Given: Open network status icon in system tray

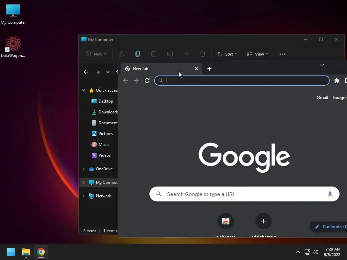Looking at the screenshot, I should pos(307,252).
